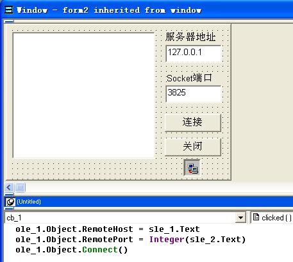Click the 连接 button
Image resolution: width=293 pixels, height=262 pixels.
point(193,122)
